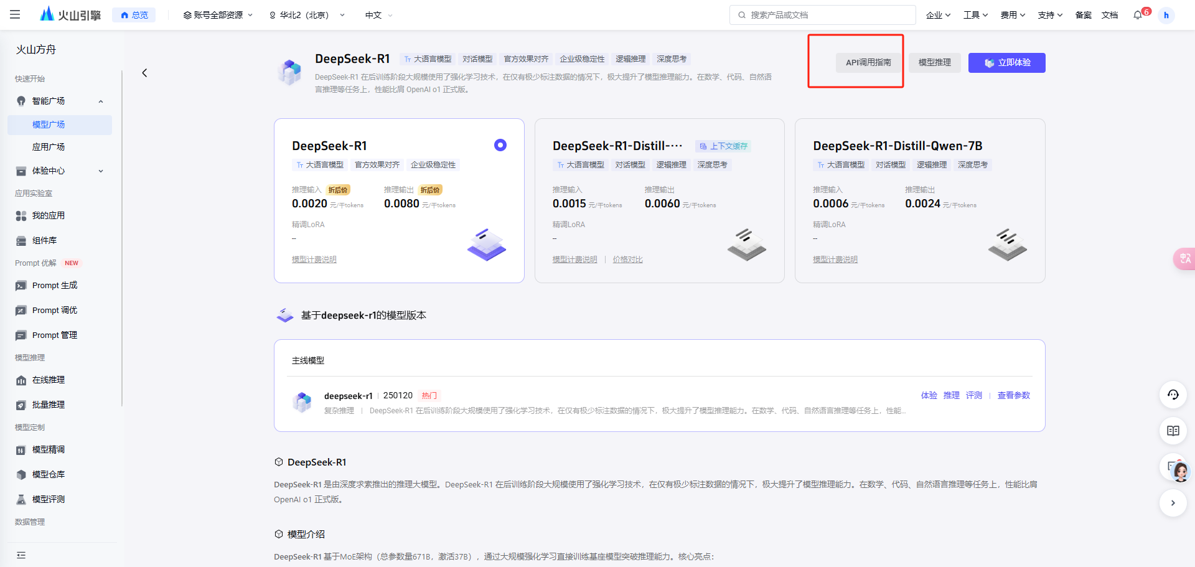Expand the 体验中心 section
This screenshot has height=567, width=1195.
pos(60,171)
